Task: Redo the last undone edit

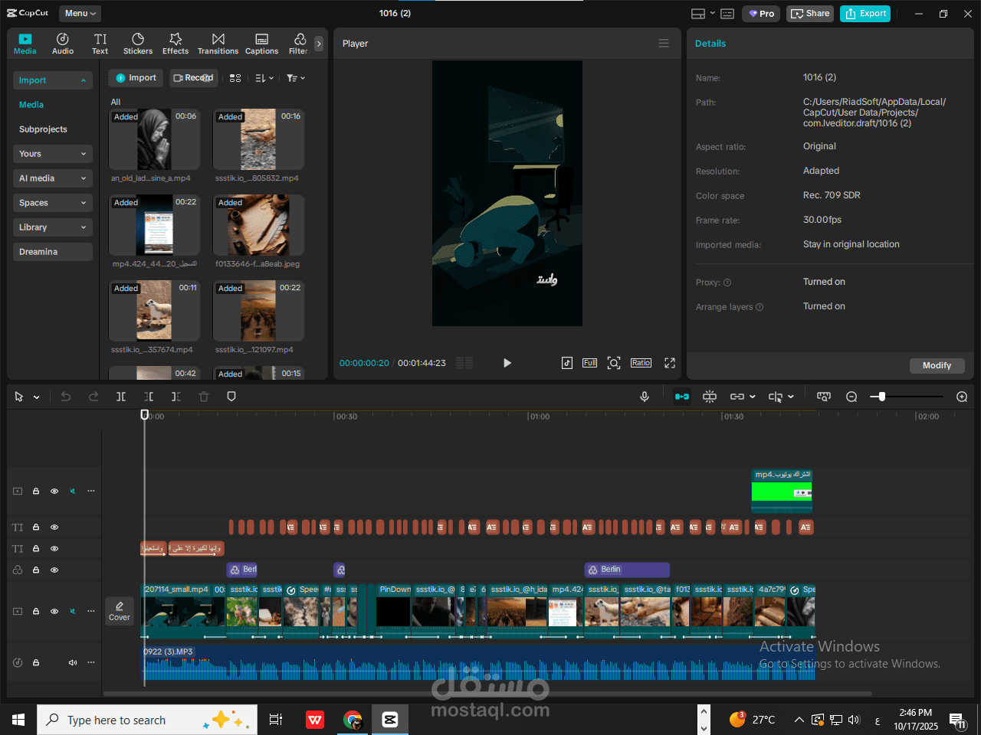Action: click(x=94, y=397)
